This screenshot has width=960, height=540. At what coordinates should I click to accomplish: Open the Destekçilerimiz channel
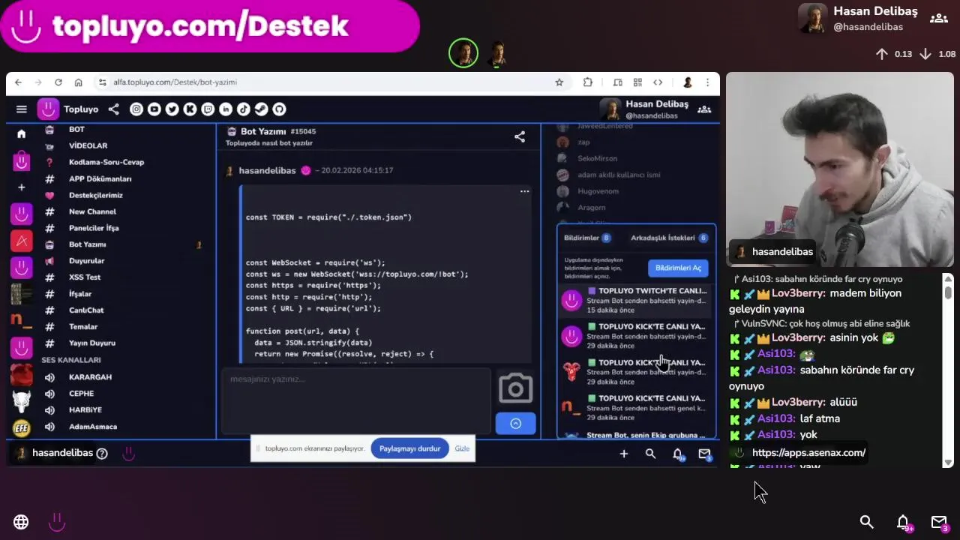(96, 195)
